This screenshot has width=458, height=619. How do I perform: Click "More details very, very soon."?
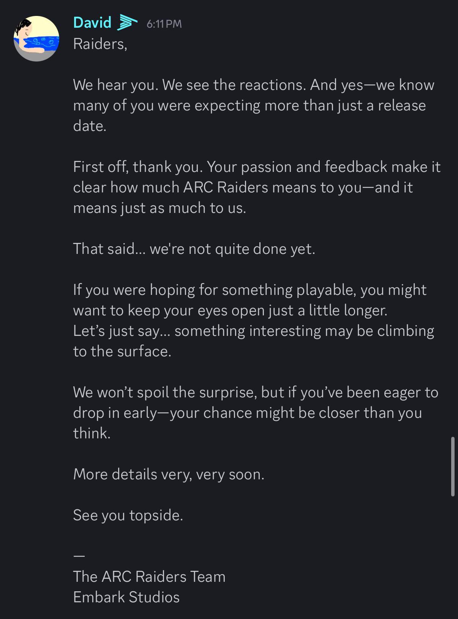coord(169,474)
